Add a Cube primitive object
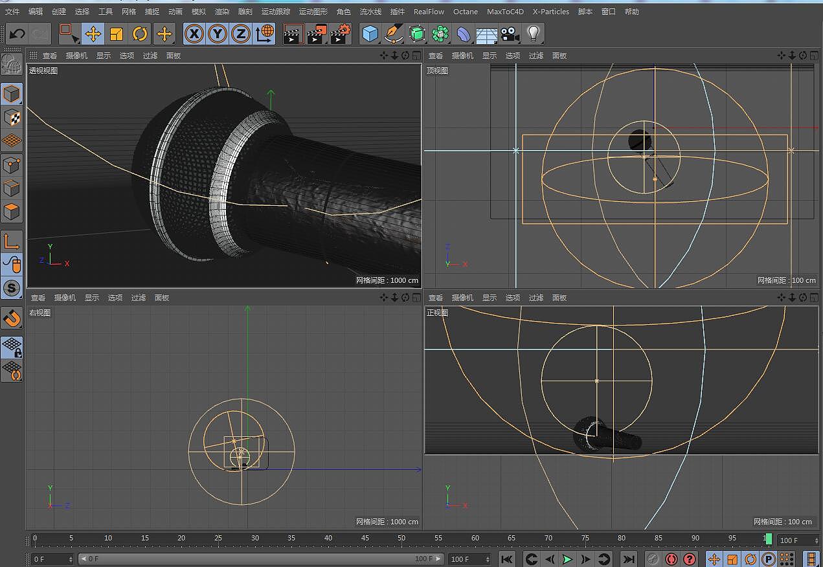 (370, 34)
